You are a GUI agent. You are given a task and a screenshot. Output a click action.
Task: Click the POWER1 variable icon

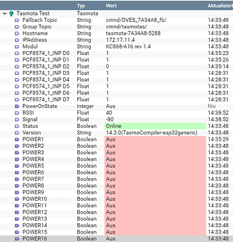[x=17, y=139]
